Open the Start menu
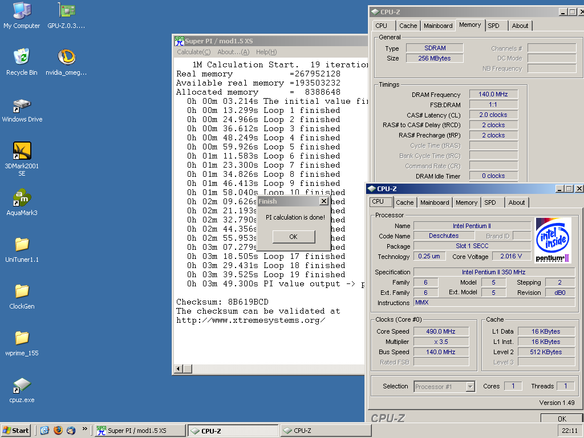This screenshot has width=584, height=438. pos(15,431)
